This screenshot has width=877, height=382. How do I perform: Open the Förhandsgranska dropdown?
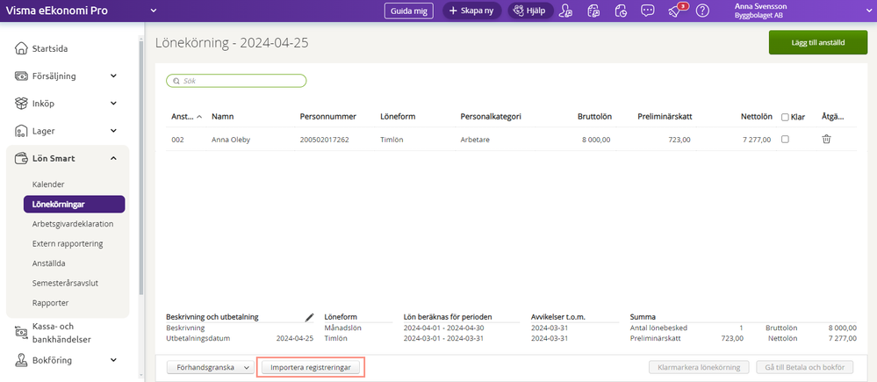click(x=209, y=368)
